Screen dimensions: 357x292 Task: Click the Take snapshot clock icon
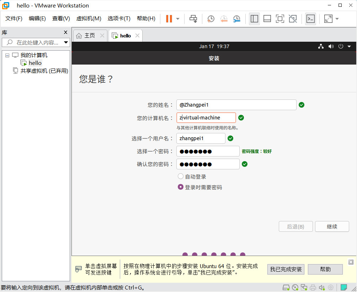pyautogui.click(x=211, y=19)
